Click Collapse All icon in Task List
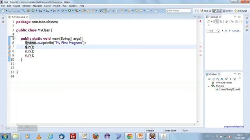 (236, 22)
